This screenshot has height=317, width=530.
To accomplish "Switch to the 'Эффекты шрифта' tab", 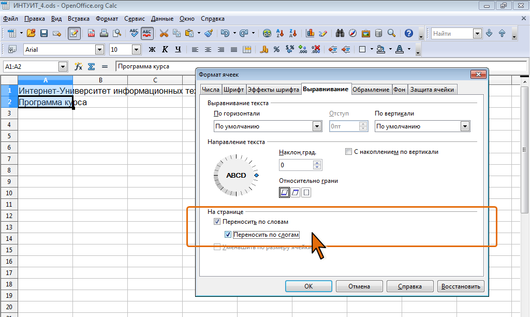I will pos(273,89).
